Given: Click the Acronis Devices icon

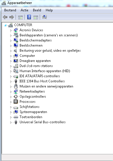Looking at the screenshot, I should pos(16,30).
